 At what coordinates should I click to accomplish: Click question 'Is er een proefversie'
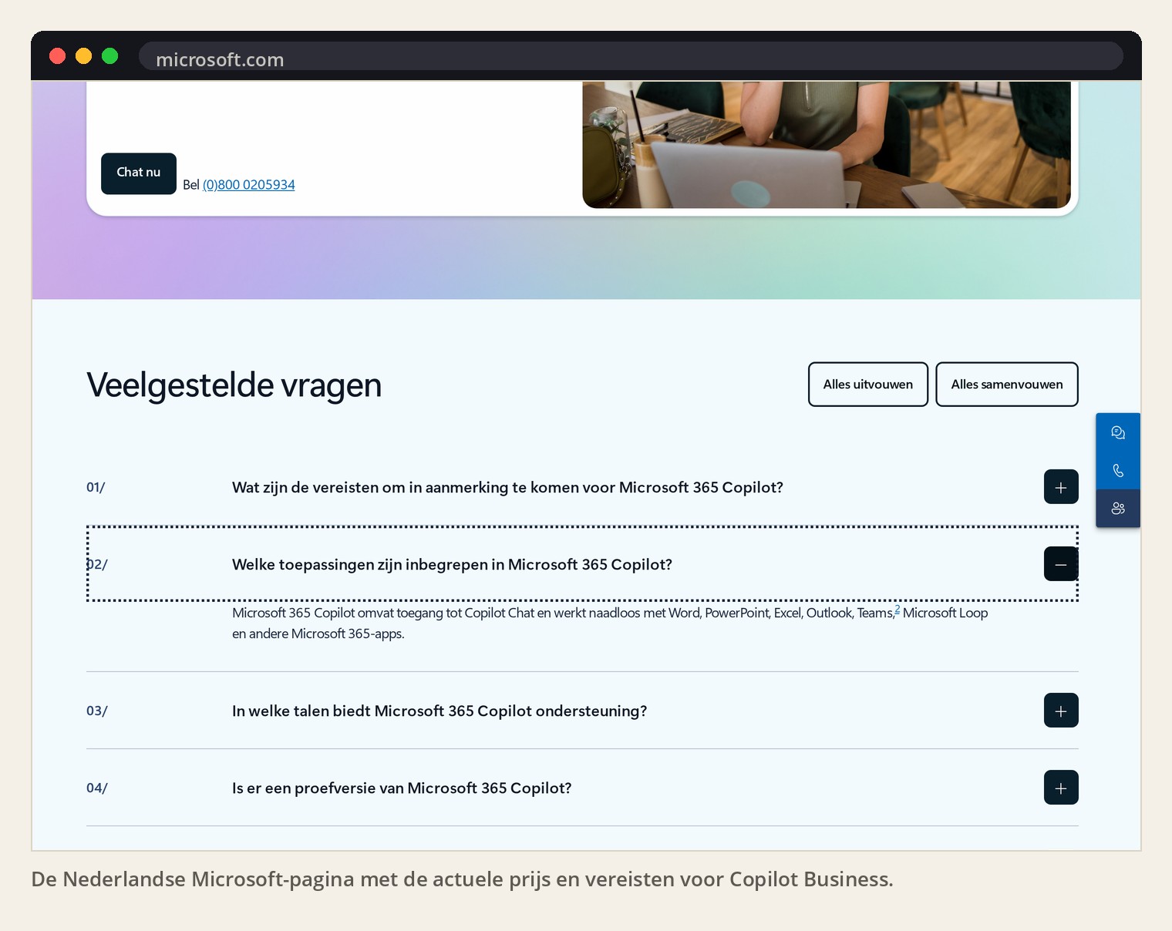402,788
